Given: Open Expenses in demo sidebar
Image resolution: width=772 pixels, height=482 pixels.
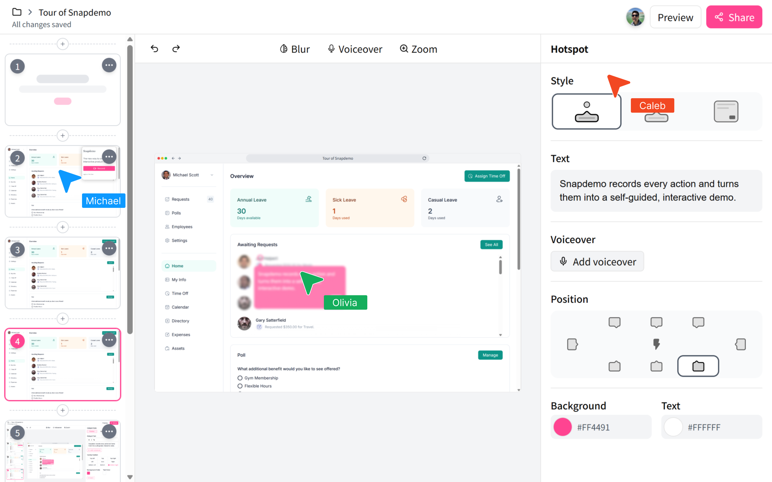Looking at the screenshot, I should click(x=189, y=334).
